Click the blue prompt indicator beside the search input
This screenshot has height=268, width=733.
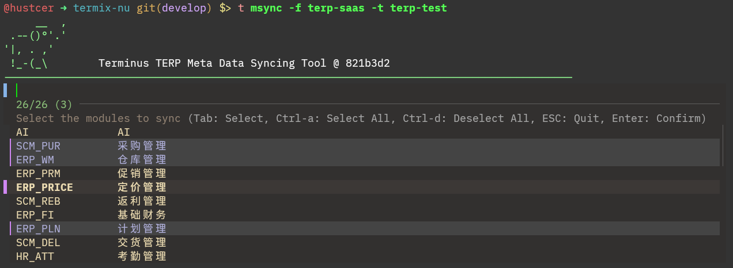click(5, 90)
